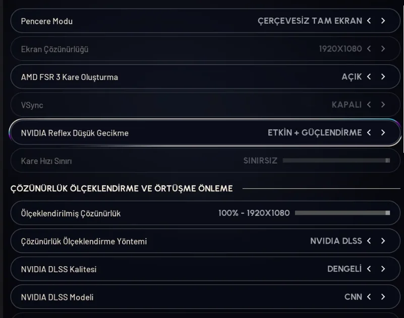Click the Kare Hızı Sınırı slider
Viewport: 404px width, 318px height.
pyautogui.click(x=336, y=161)
